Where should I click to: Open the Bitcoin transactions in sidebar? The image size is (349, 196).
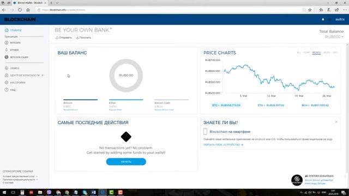(13, 42)
